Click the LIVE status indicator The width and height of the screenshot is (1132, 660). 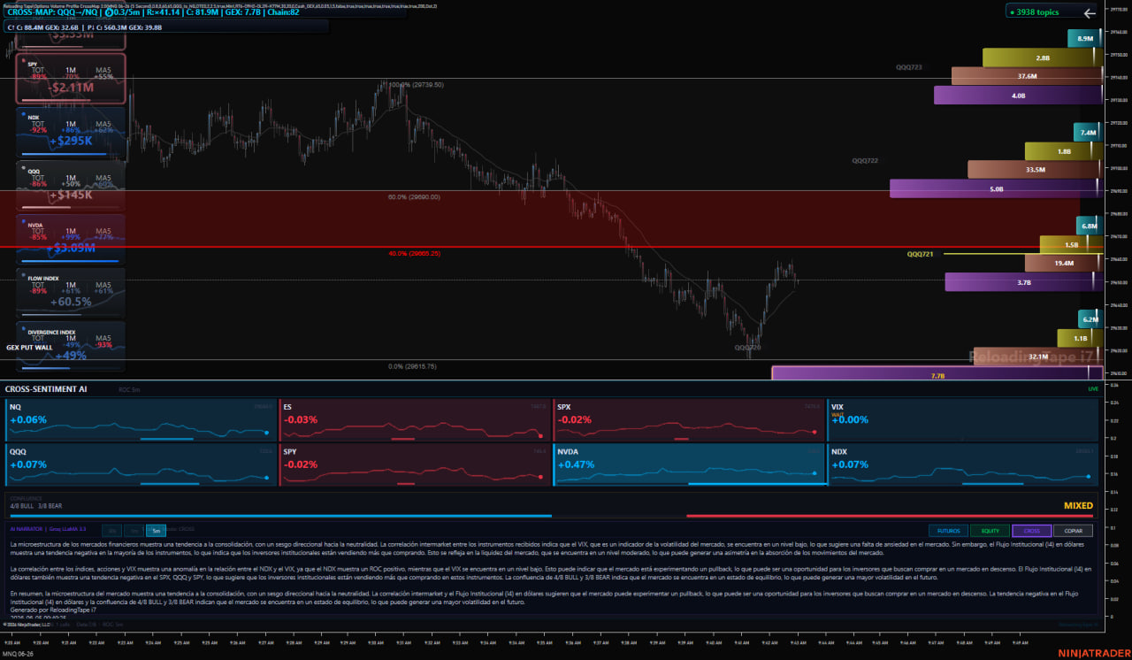pos(1093,388)
